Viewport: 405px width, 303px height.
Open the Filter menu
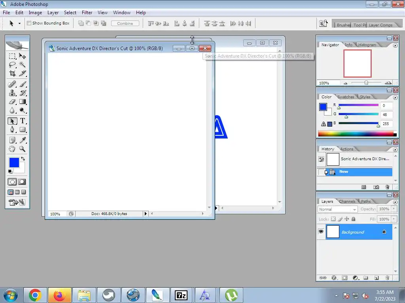(87, 12)
